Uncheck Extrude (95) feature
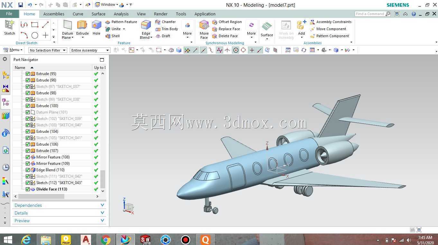Viewport: 438px width, 245px height. click(x=28, y=74)
